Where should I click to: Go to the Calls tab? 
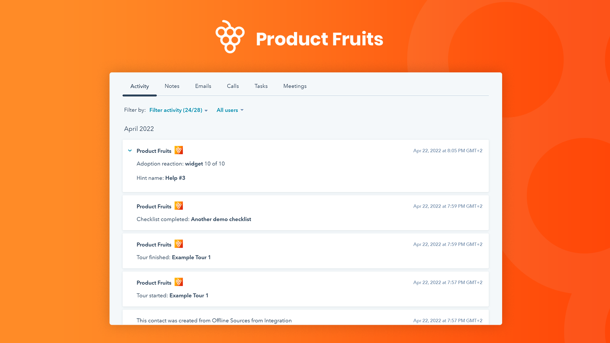click(x=233, y=86)
